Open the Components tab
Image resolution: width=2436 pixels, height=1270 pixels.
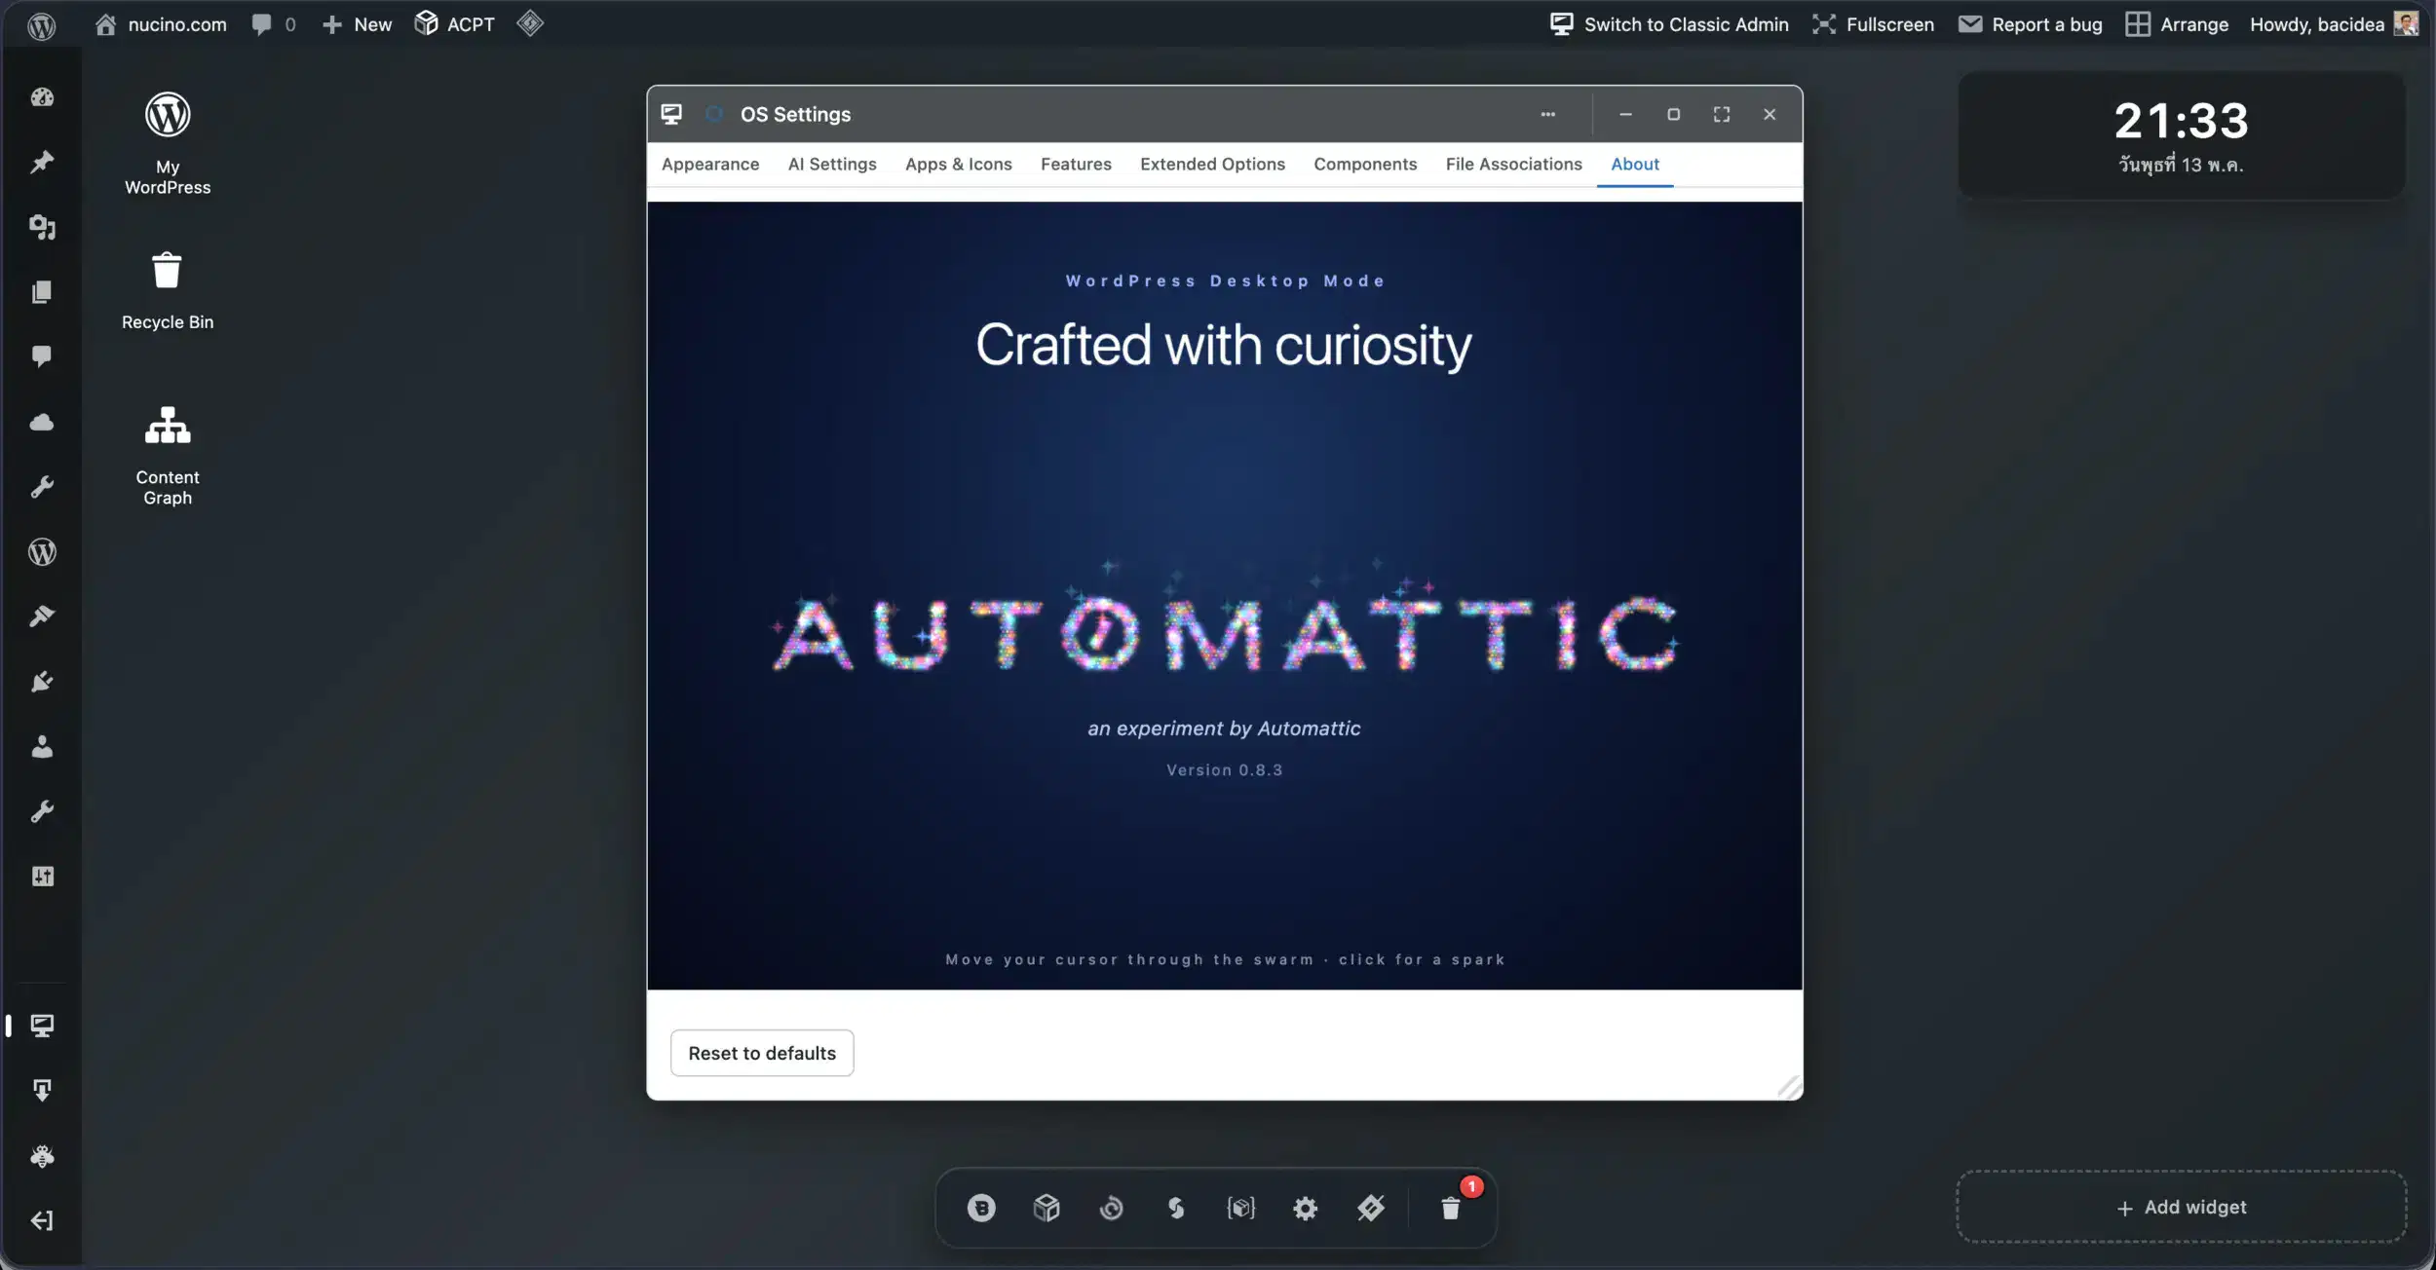point(1365,165)
